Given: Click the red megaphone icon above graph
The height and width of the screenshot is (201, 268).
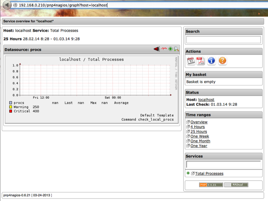Looking at the screenshot, I should coord(157,49).
